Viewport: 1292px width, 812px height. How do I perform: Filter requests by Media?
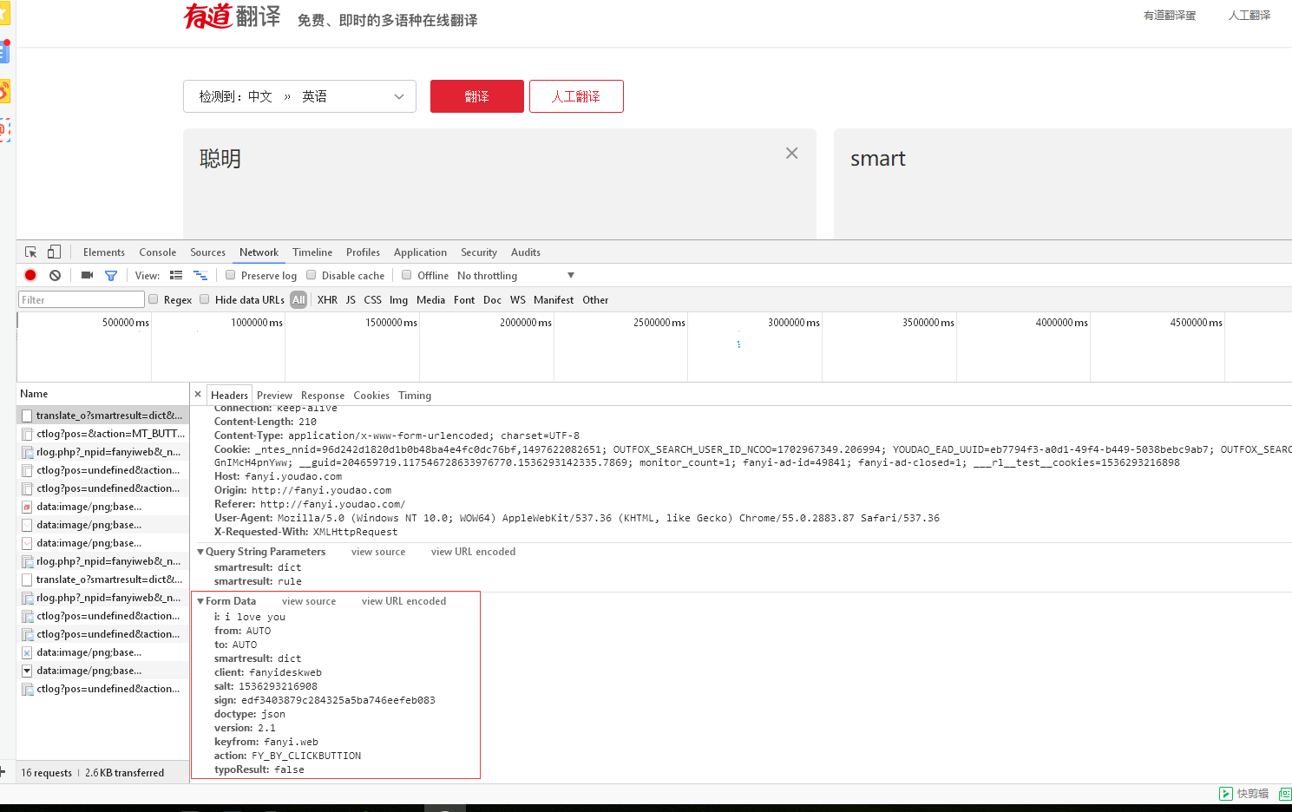(x=430, y=300)
